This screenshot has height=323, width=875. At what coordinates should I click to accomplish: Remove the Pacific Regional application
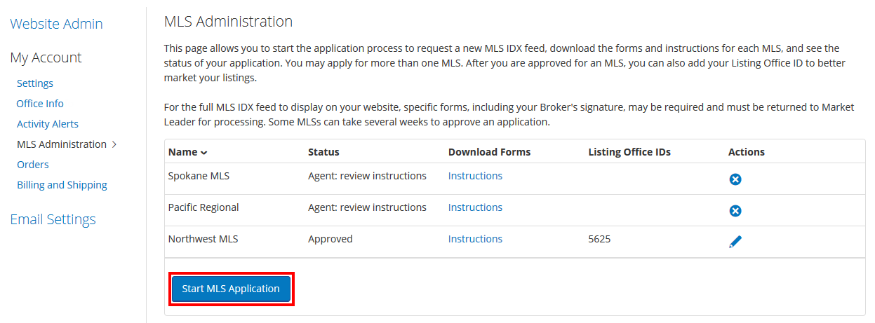(735, 211)
